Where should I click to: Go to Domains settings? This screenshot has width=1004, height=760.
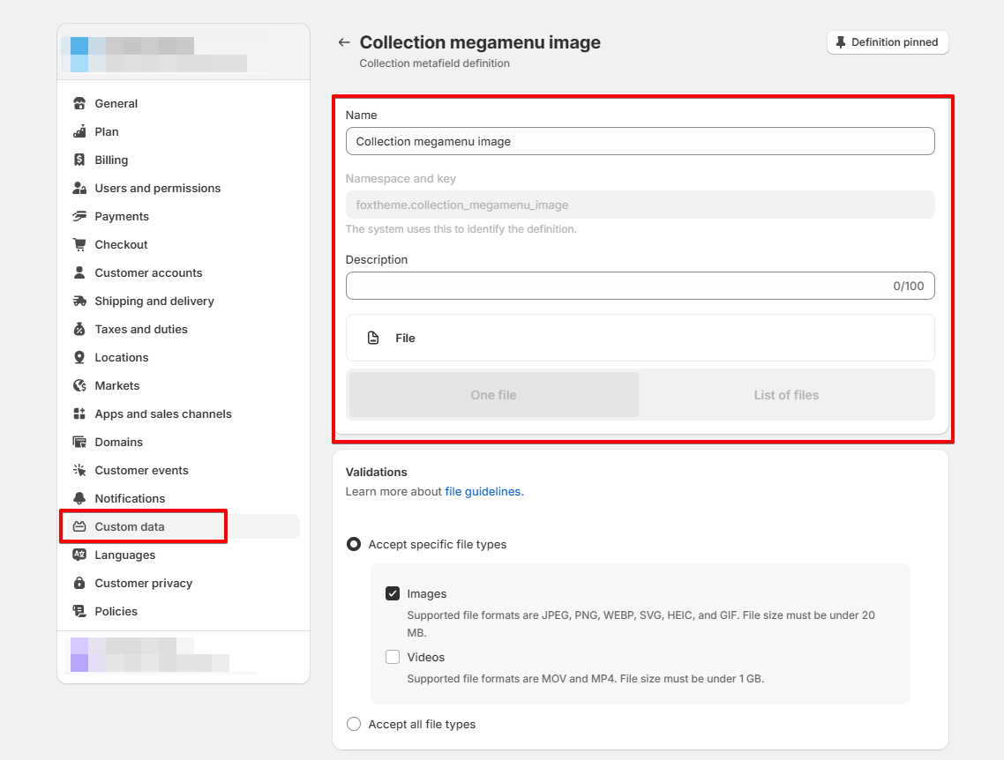click(184, 442)
